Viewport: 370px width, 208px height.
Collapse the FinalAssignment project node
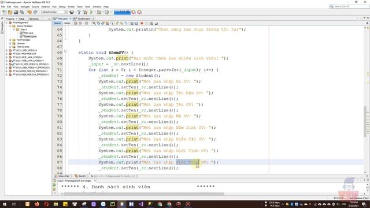tap(7, 23)
